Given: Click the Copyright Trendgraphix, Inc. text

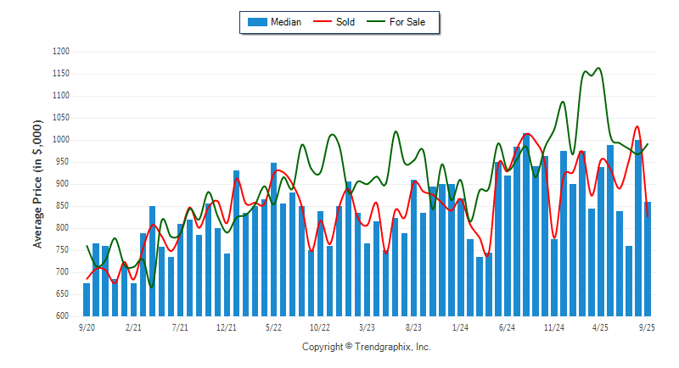Looking at the screenshot, I should coord(366,348).
